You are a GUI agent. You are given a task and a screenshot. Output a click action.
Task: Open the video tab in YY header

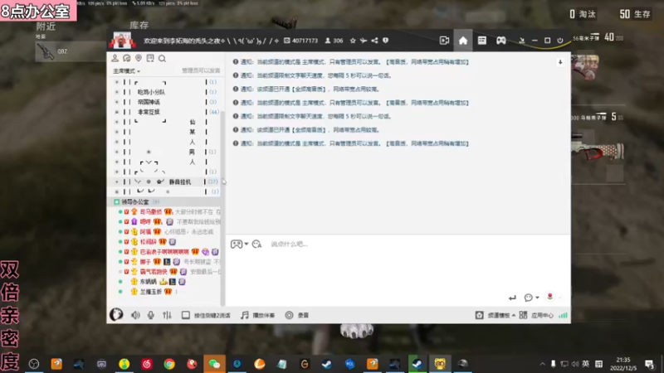tap(444, 41)
